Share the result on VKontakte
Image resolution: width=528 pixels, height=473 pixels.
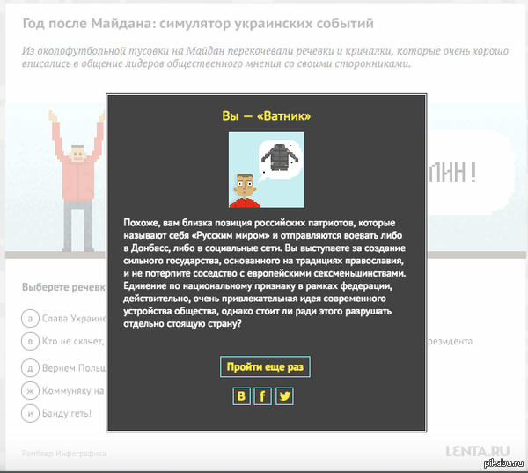click(x=242, y=396)
